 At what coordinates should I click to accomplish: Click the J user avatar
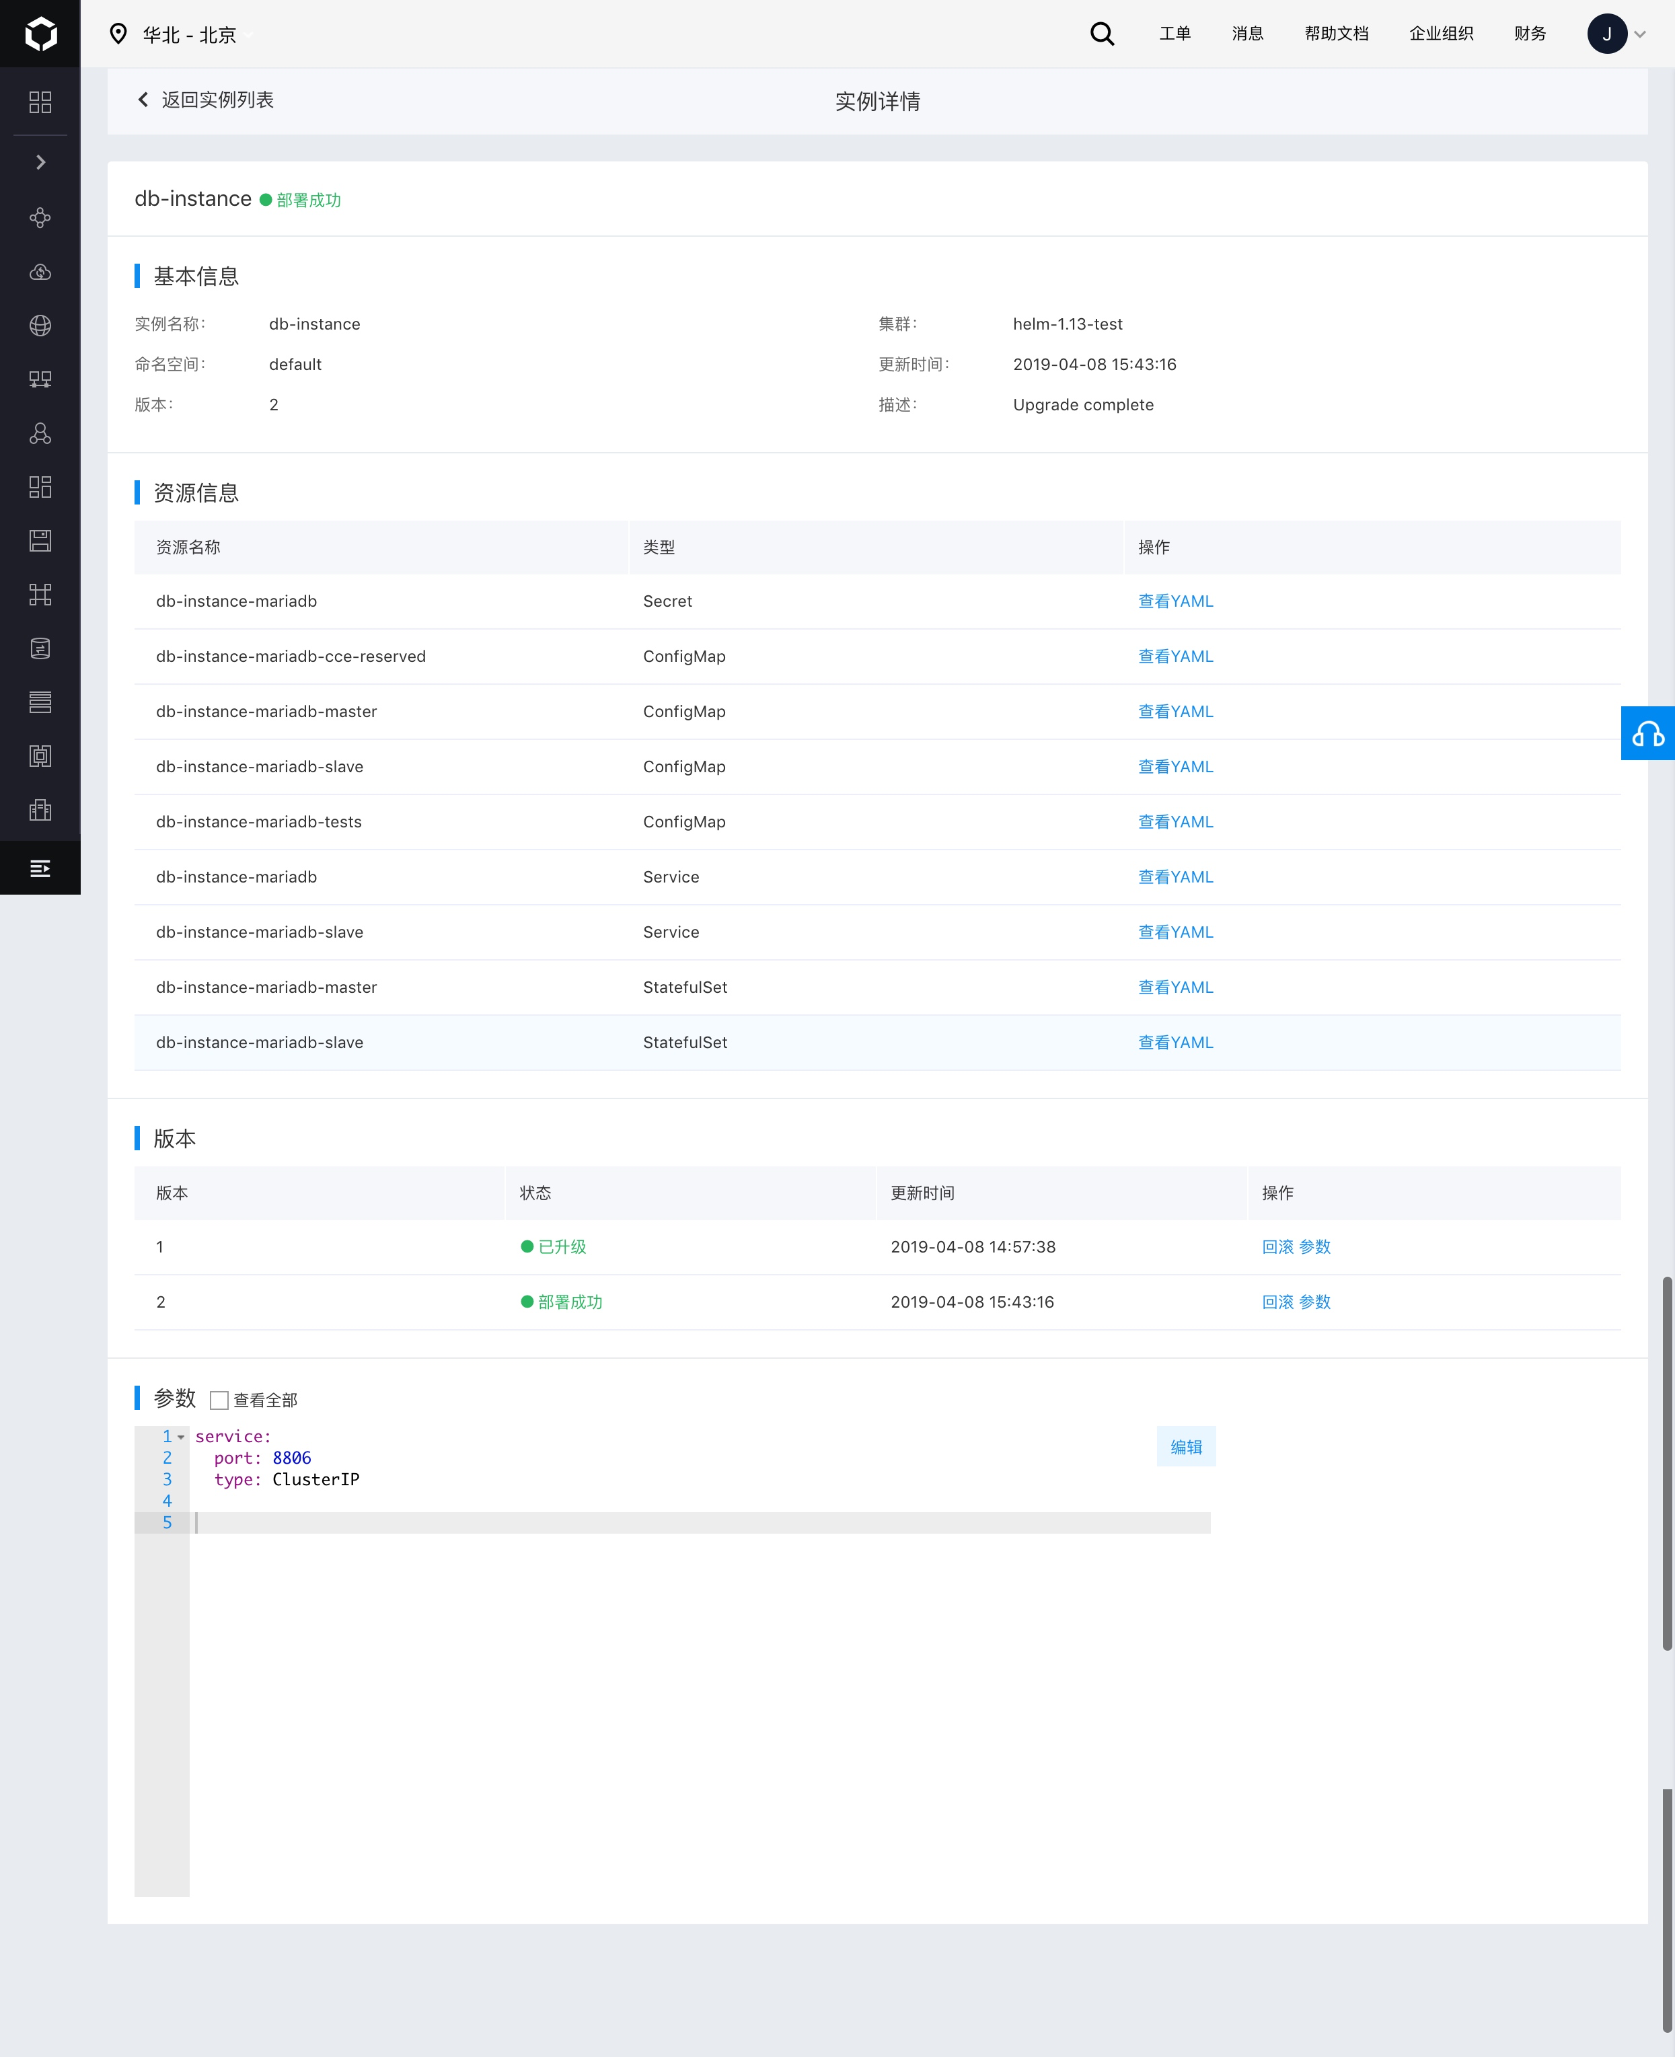click(1606, 34)
